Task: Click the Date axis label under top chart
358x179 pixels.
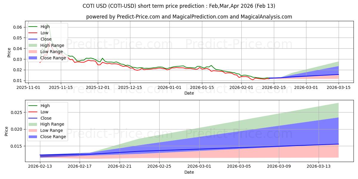Action: pos(189,93)
